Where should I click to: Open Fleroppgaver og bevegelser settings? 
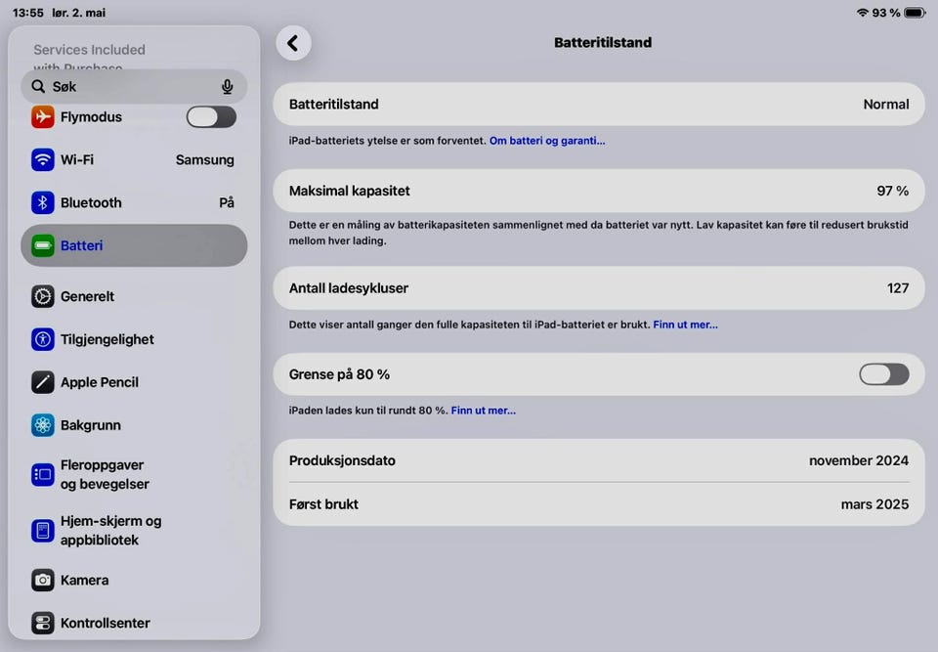coord(134,475)
